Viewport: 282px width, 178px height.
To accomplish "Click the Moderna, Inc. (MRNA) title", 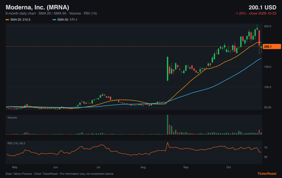I will coord(37,7).
